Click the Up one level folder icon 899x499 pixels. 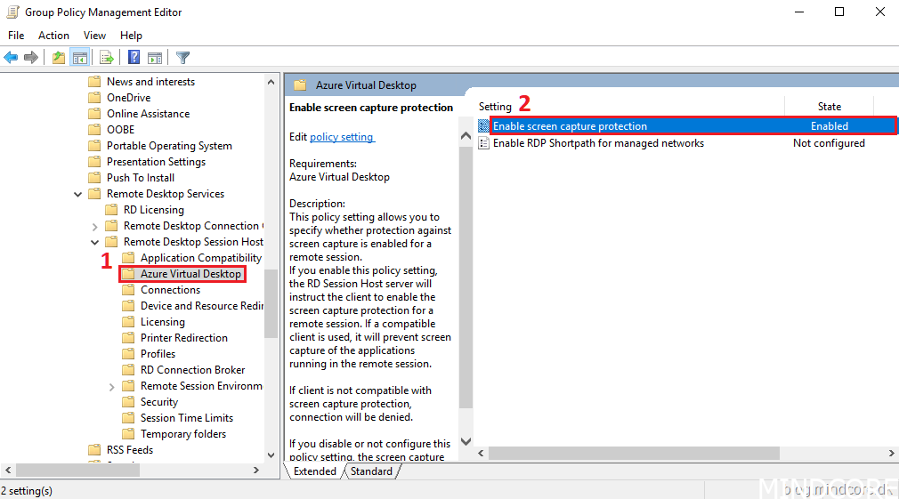(59, 58)
